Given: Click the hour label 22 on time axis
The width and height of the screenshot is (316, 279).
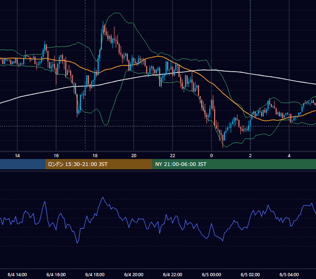Looking at the screenshot, I should point(172,156).
